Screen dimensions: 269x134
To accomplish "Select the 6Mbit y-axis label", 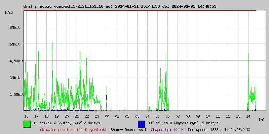I will 14,44.
